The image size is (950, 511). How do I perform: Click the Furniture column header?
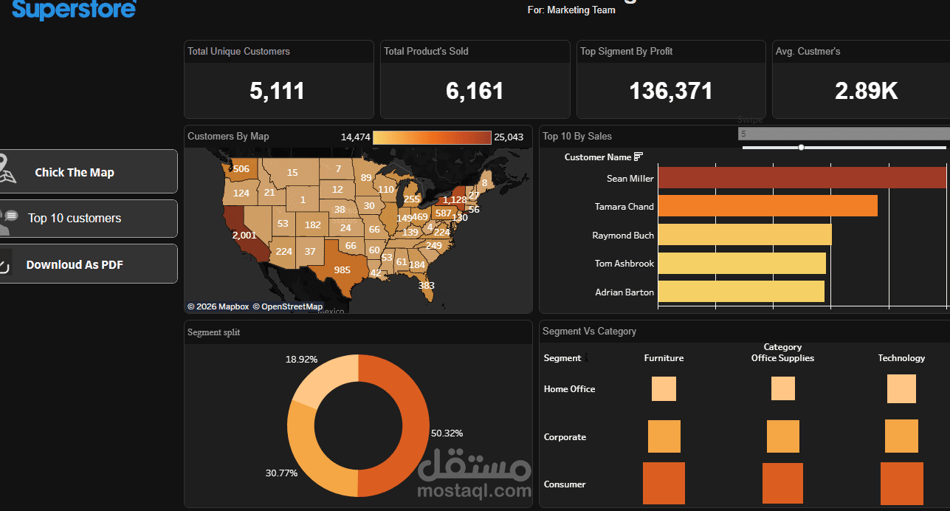[664, 357]
